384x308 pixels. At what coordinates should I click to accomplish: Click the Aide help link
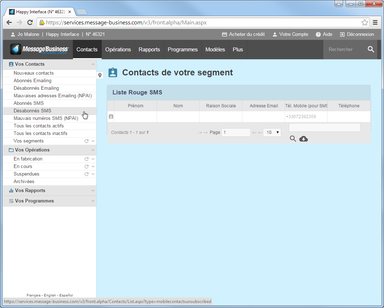coord(324,34)
